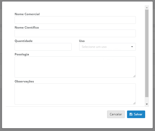The height and width of the screenshot is (131, 155).
Task: Open the 'Selecione um uso' dropdown
Action: click(107, 47)
